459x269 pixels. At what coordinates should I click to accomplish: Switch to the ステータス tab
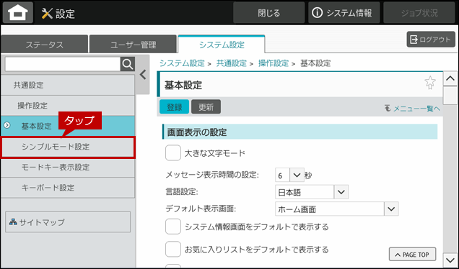(x=44, y=45)
